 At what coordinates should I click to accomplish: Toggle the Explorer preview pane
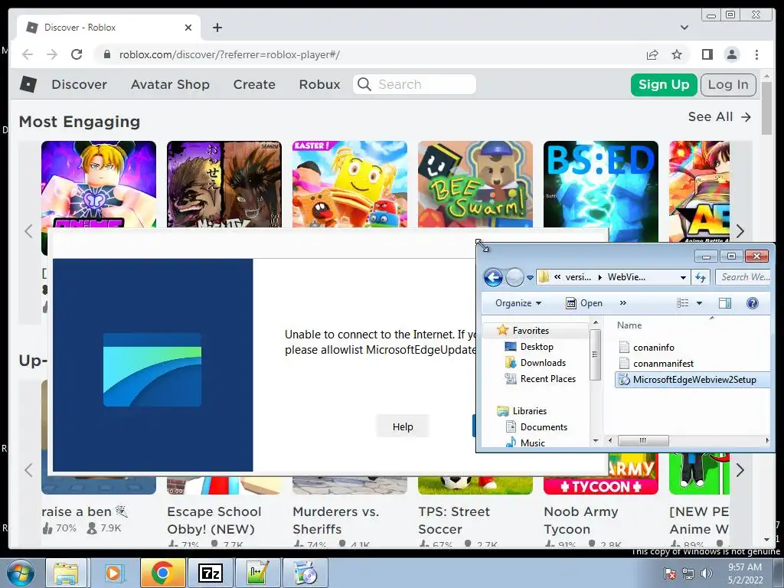pos(725,303)
